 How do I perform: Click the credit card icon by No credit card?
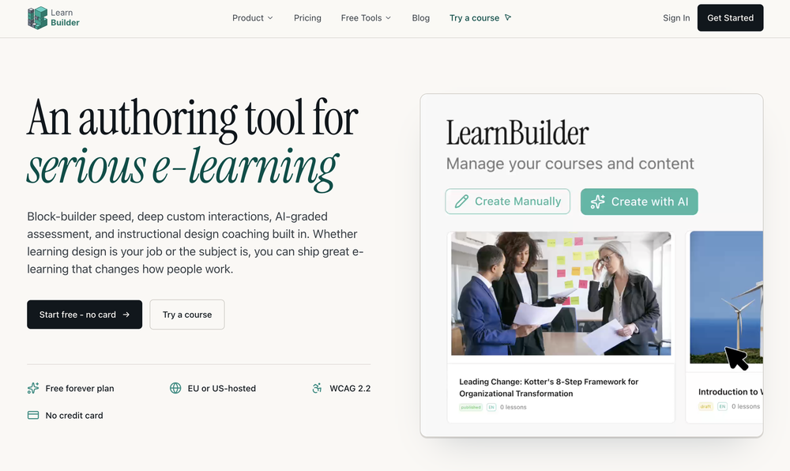[x=33, y=415]
